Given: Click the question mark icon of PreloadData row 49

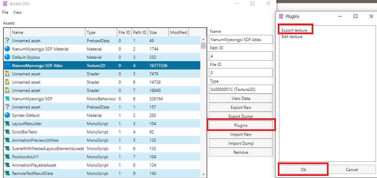Looking at the screenshot, I should tap(7, 40).
